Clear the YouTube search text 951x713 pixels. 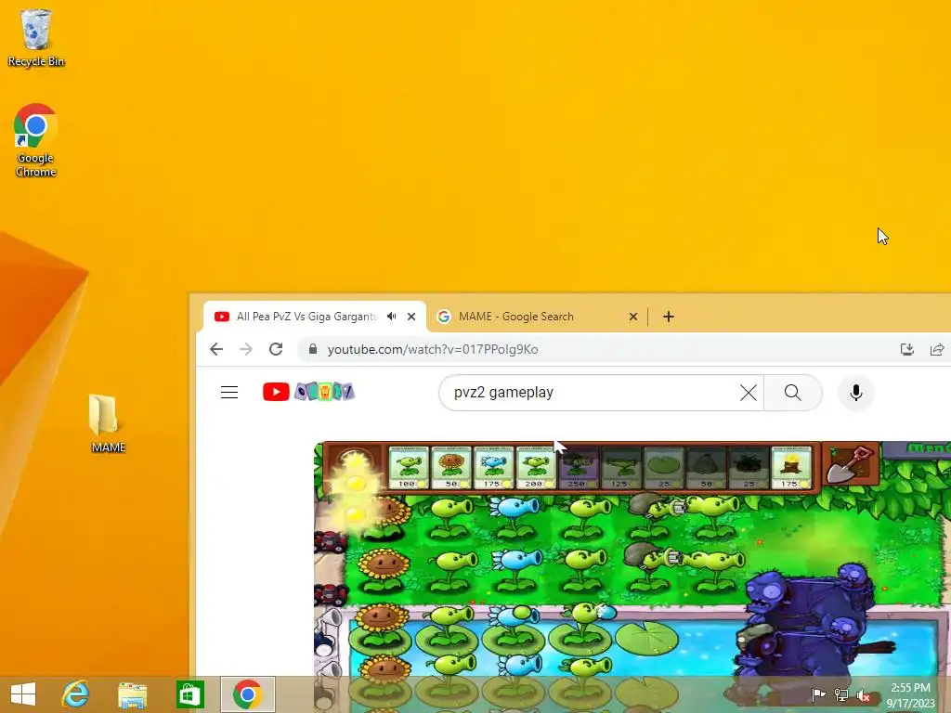(749, 393)
